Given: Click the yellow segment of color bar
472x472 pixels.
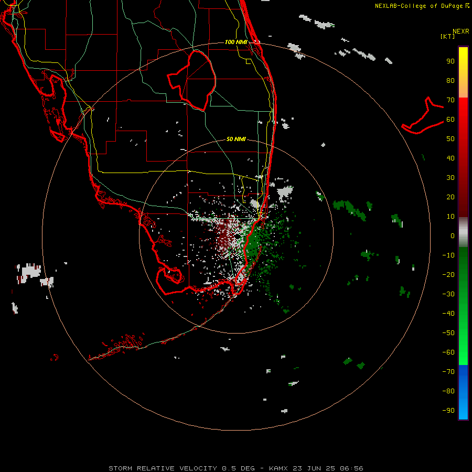Looking at the screenshot, I should coord(463,72).
